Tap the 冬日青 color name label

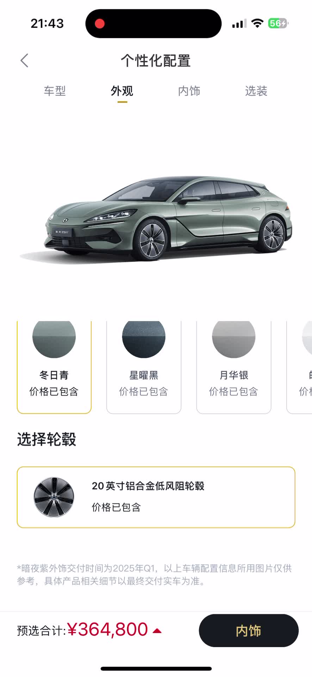coord(54,375)
